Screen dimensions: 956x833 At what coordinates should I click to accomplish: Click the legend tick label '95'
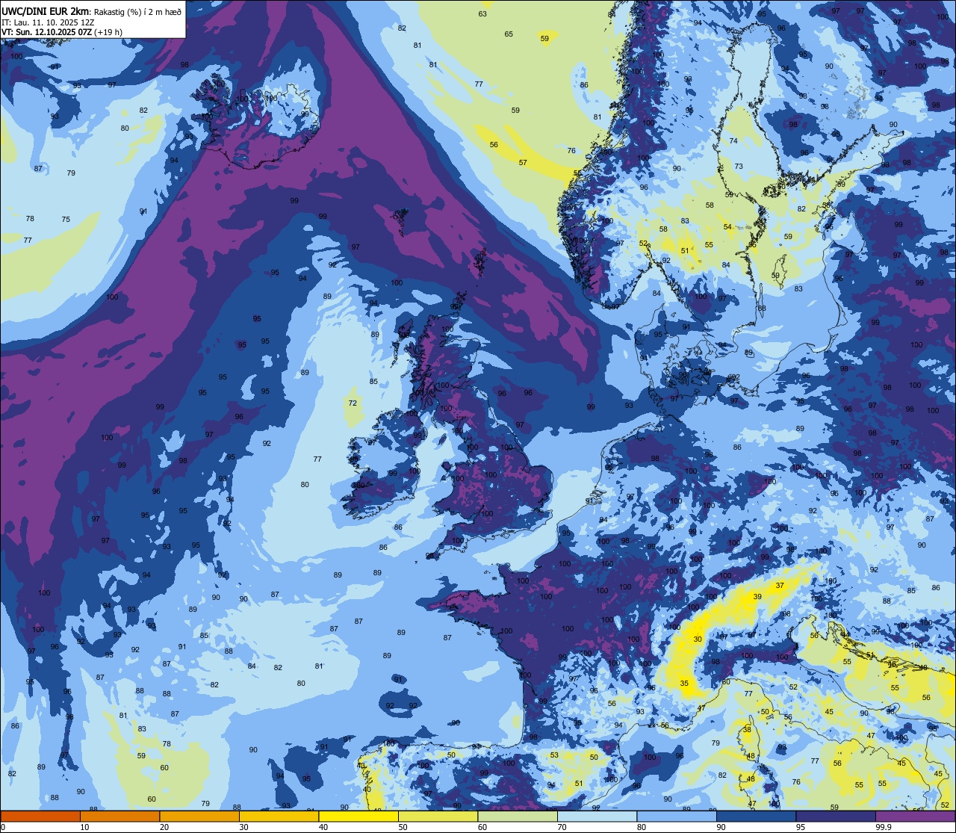point(801,827)
